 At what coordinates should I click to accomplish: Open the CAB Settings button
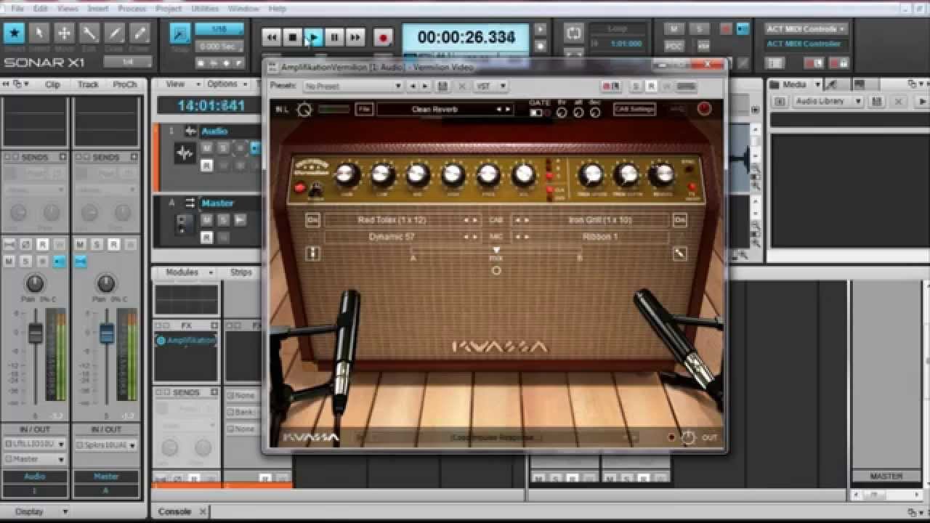(x=634, y=110)
